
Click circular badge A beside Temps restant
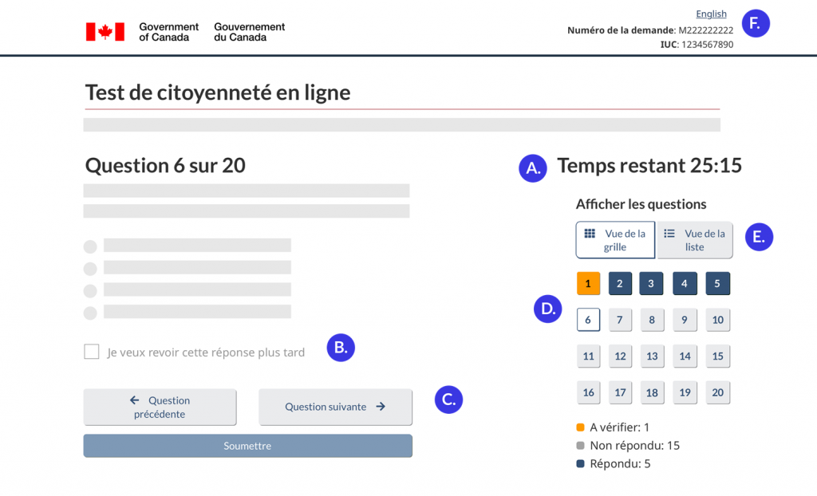pos(532,168)
